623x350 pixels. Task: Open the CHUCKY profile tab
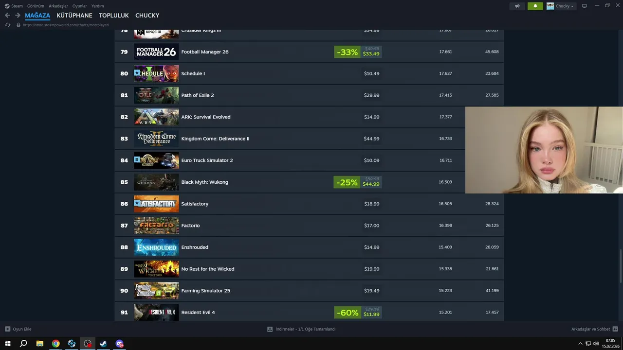click(147, 16)
